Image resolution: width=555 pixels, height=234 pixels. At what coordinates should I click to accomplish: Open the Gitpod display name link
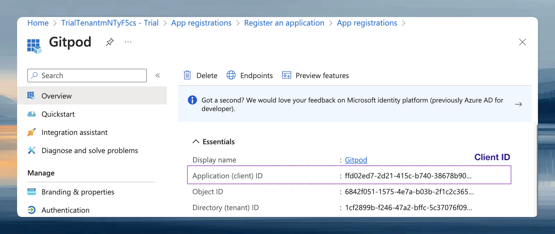click(356, 160)
